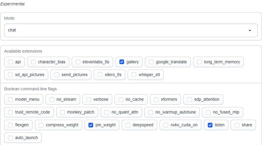Uncheck the gallery extension
This screenshot has height=145, width=264.
point(122,62)
